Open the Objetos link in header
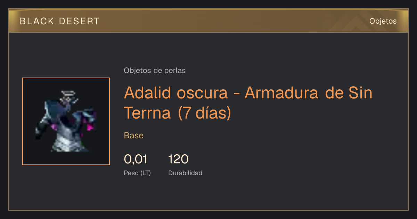417x219 pixels. pos(383,21)
